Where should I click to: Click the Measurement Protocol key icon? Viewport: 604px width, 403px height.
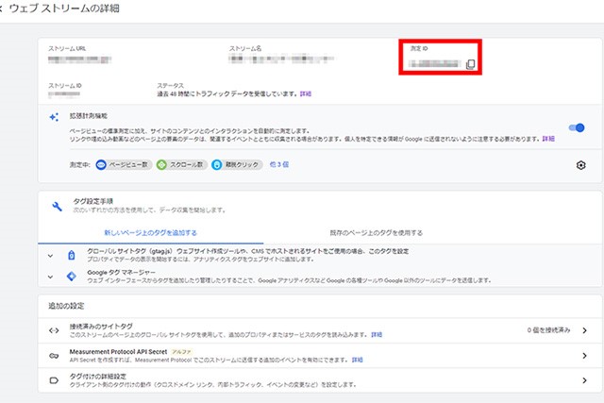[x=54, y=356]
